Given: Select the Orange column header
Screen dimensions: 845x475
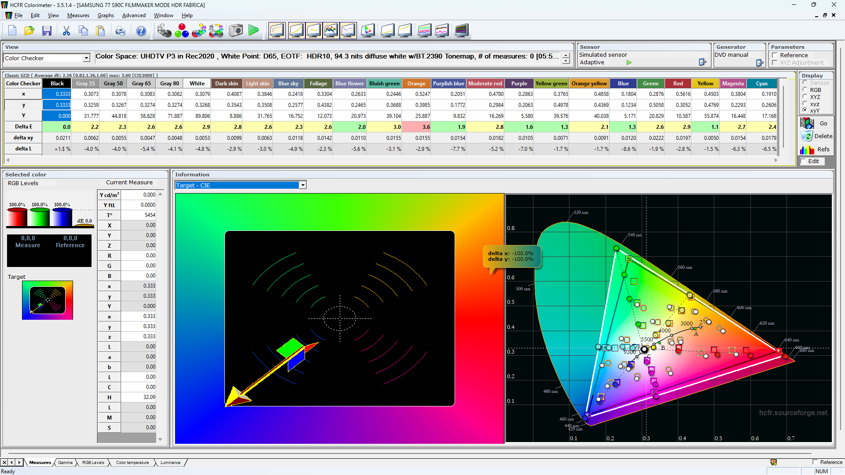Looking at the screenshot, I should [x=416, y=84].
